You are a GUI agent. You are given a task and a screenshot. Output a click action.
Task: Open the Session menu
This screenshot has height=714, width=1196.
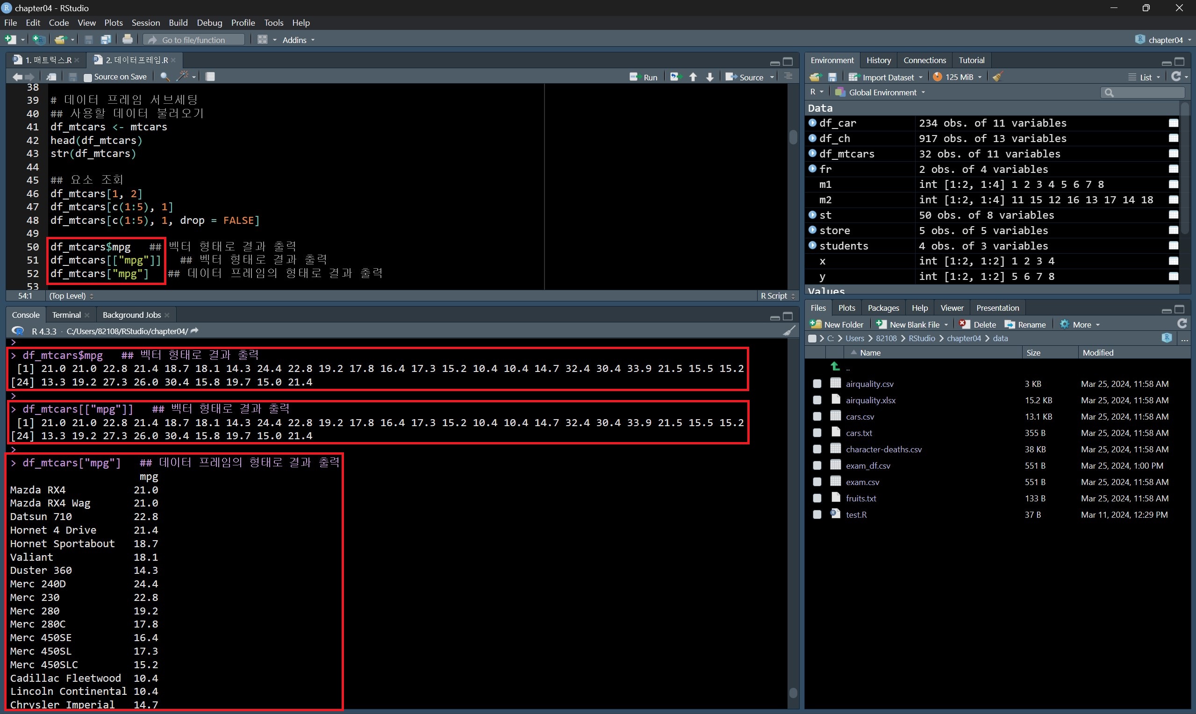[145, 22]
